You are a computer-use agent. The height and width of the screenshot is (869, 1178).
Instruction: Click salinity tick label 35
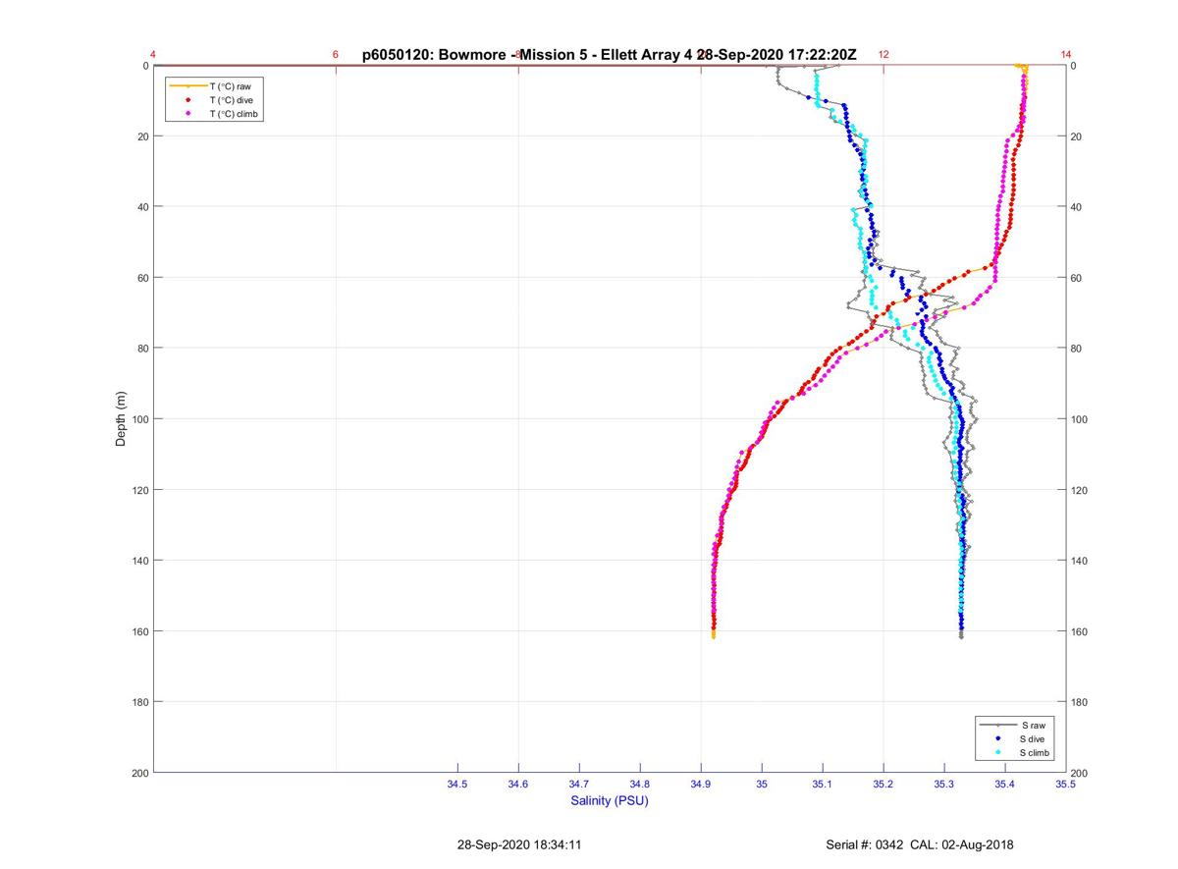762,785
